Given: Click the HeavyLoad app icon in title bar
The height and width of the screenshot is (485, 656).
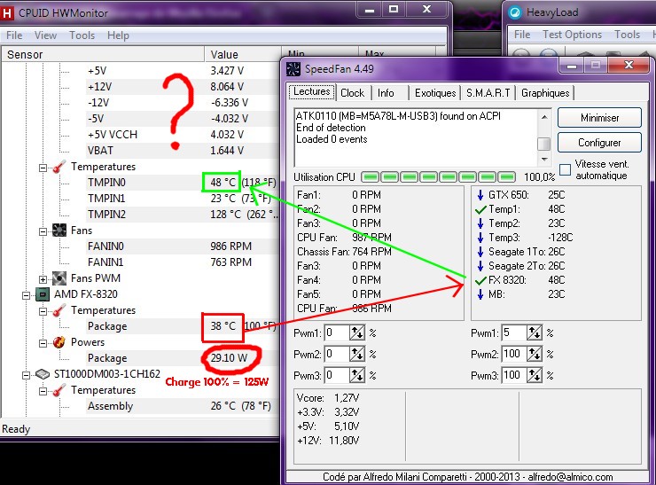Looking at the screenshot, I should [x=514, y=12].
